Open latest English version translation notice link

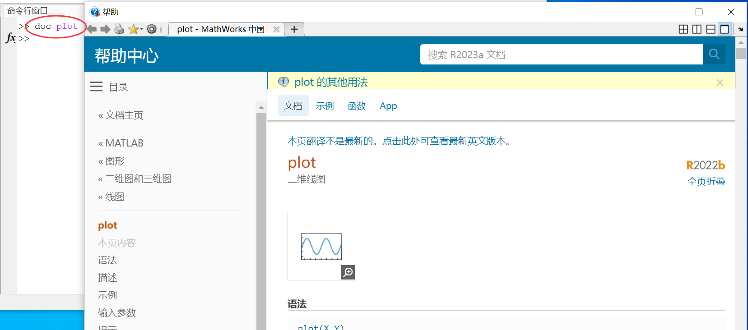400,141
